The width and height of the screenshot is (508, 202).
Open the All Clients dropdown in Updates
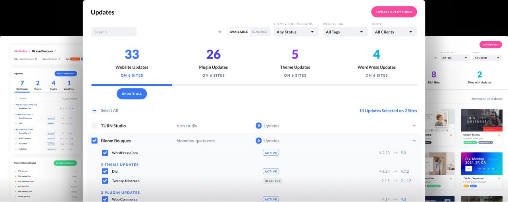click(x=394, y=32)
